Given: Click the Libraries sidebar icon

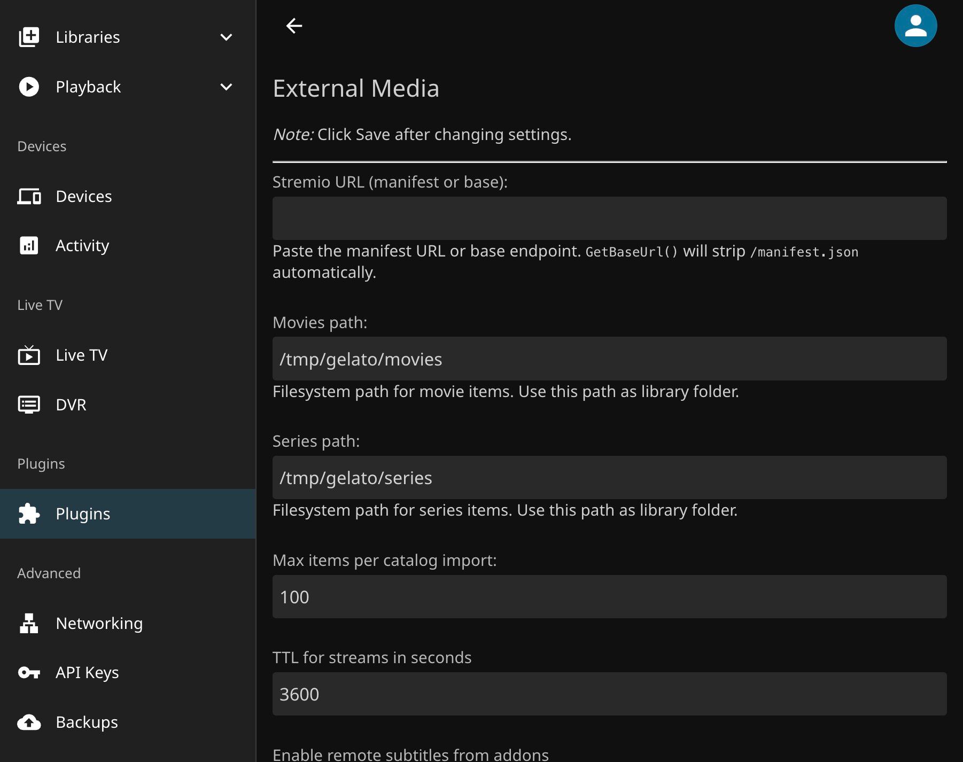Looking at the screenshot, I should 29,37.
